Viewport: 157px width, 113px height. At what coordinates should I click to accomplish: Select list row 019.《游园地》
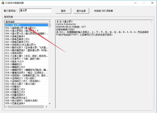coord(26,75)
